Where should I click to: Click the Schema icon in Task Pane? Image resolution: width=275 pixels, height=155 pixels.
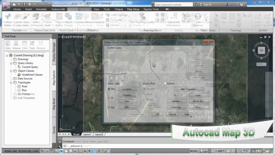tap(16, 45)
